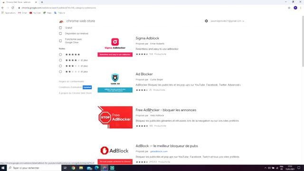The width and height of the screenshot is (304, 171).
Task: Click Sigma Adblock's Productivité category label
Action: [160, 54]
